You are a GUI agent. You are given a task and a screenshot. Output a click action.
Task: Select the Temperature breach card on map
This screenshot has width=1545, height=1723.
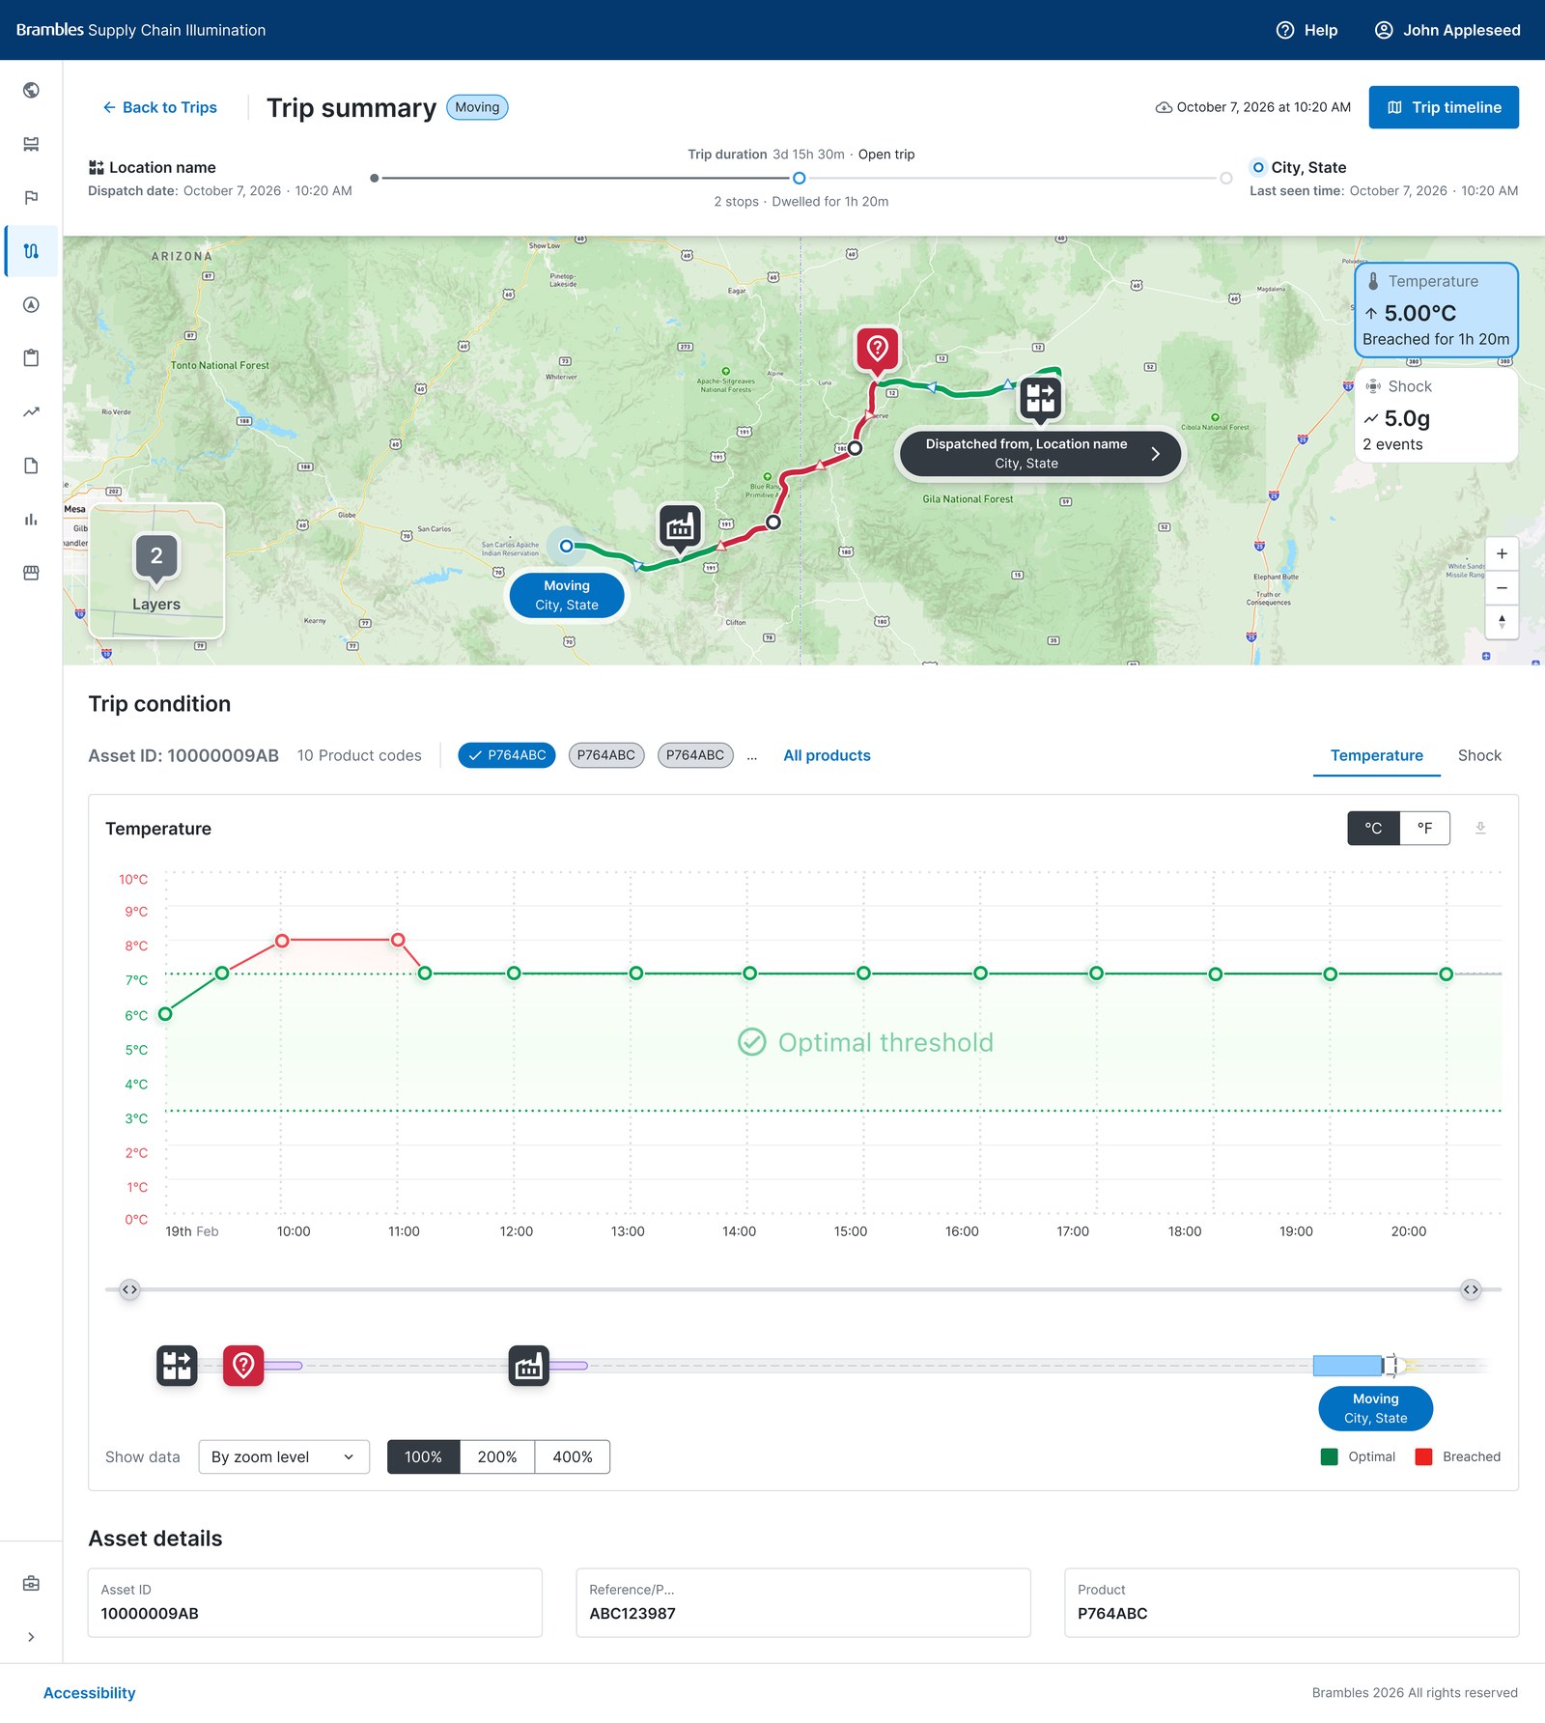click(x=1436, y=311)
